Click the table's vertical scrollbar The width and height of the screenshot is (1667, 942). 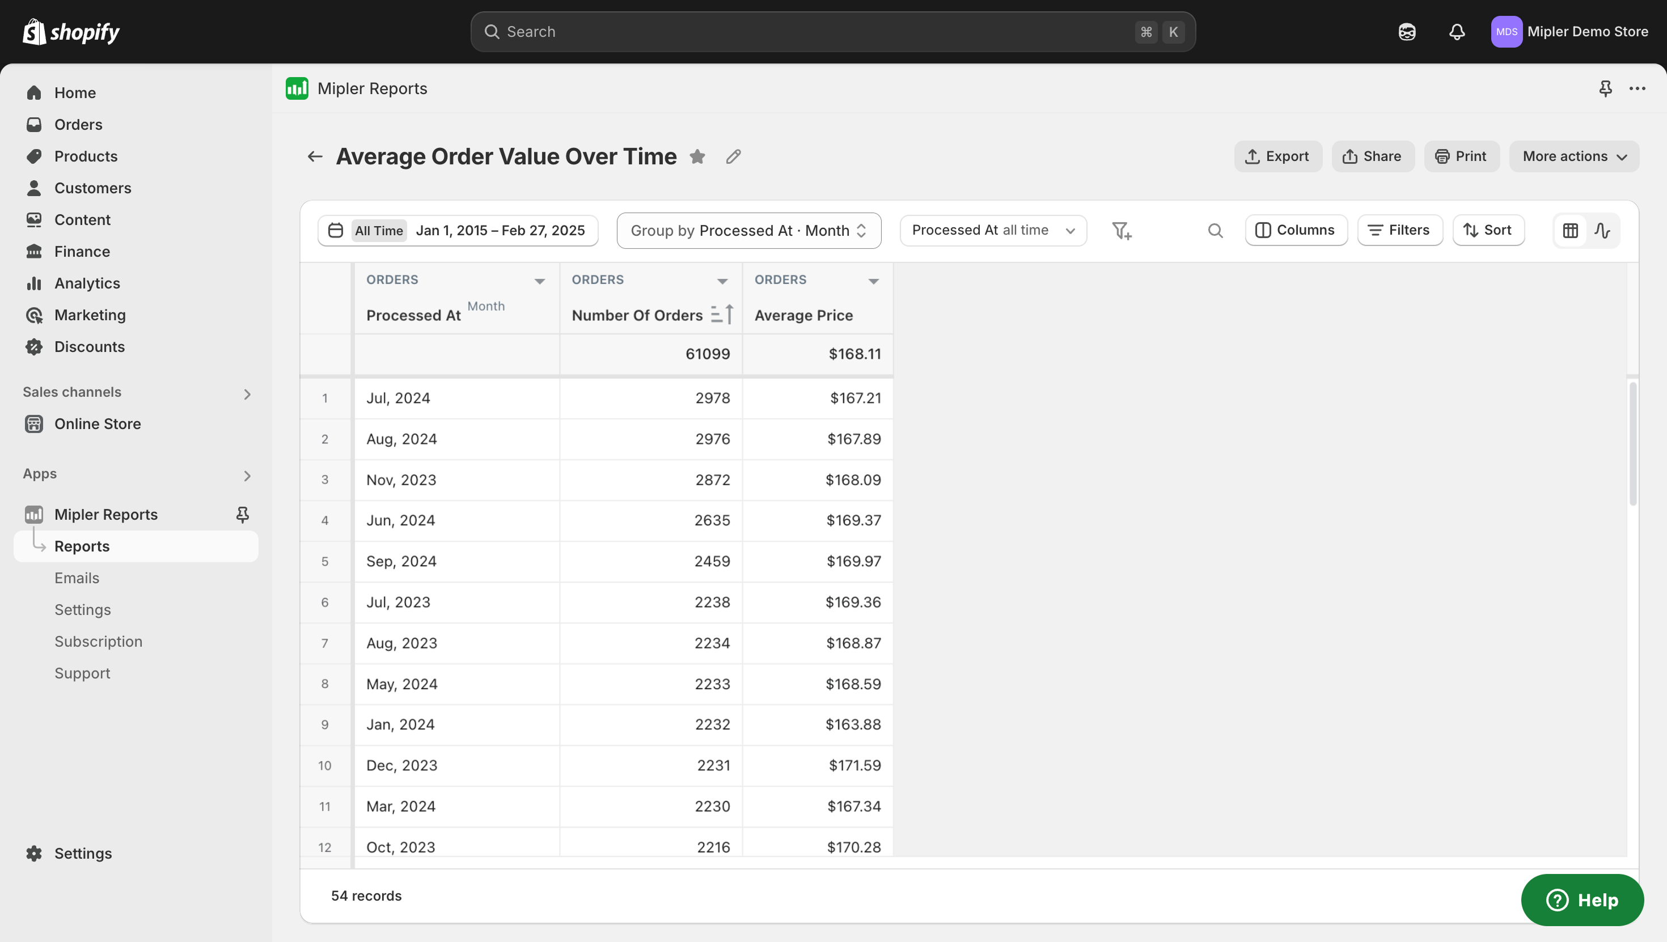pos(1633,444)
